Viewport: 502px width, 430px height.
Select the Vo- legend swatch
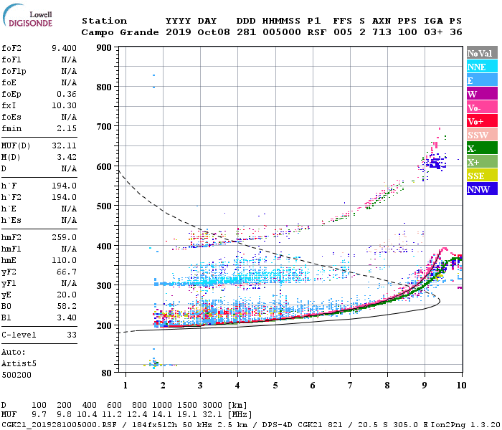click(482, 107)
